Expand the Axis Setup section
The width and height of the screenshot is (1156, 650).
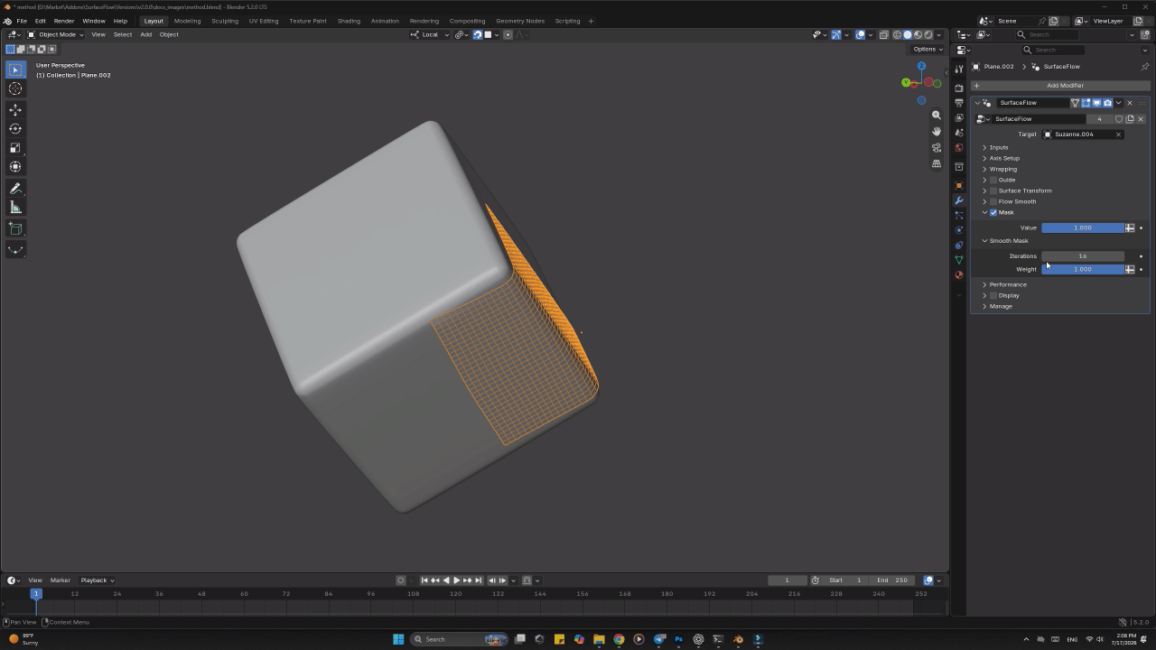click(1003, 158)
